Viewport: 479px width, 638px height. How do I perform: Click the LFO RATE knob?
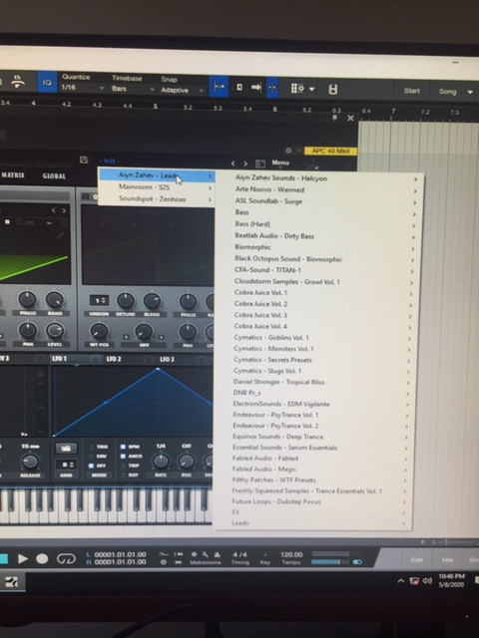tap(161, 461)
